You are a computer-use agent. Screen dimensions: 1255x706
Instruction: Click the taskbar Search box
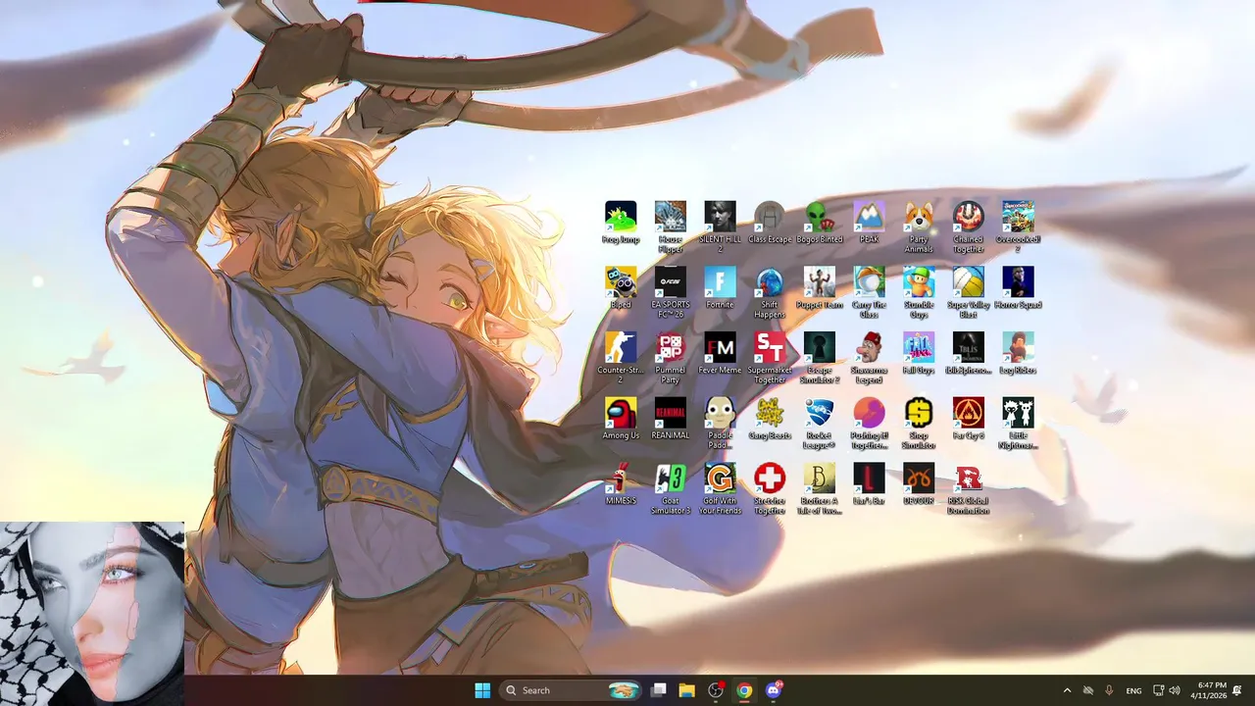pyautogui.click(x=572, y=690)
